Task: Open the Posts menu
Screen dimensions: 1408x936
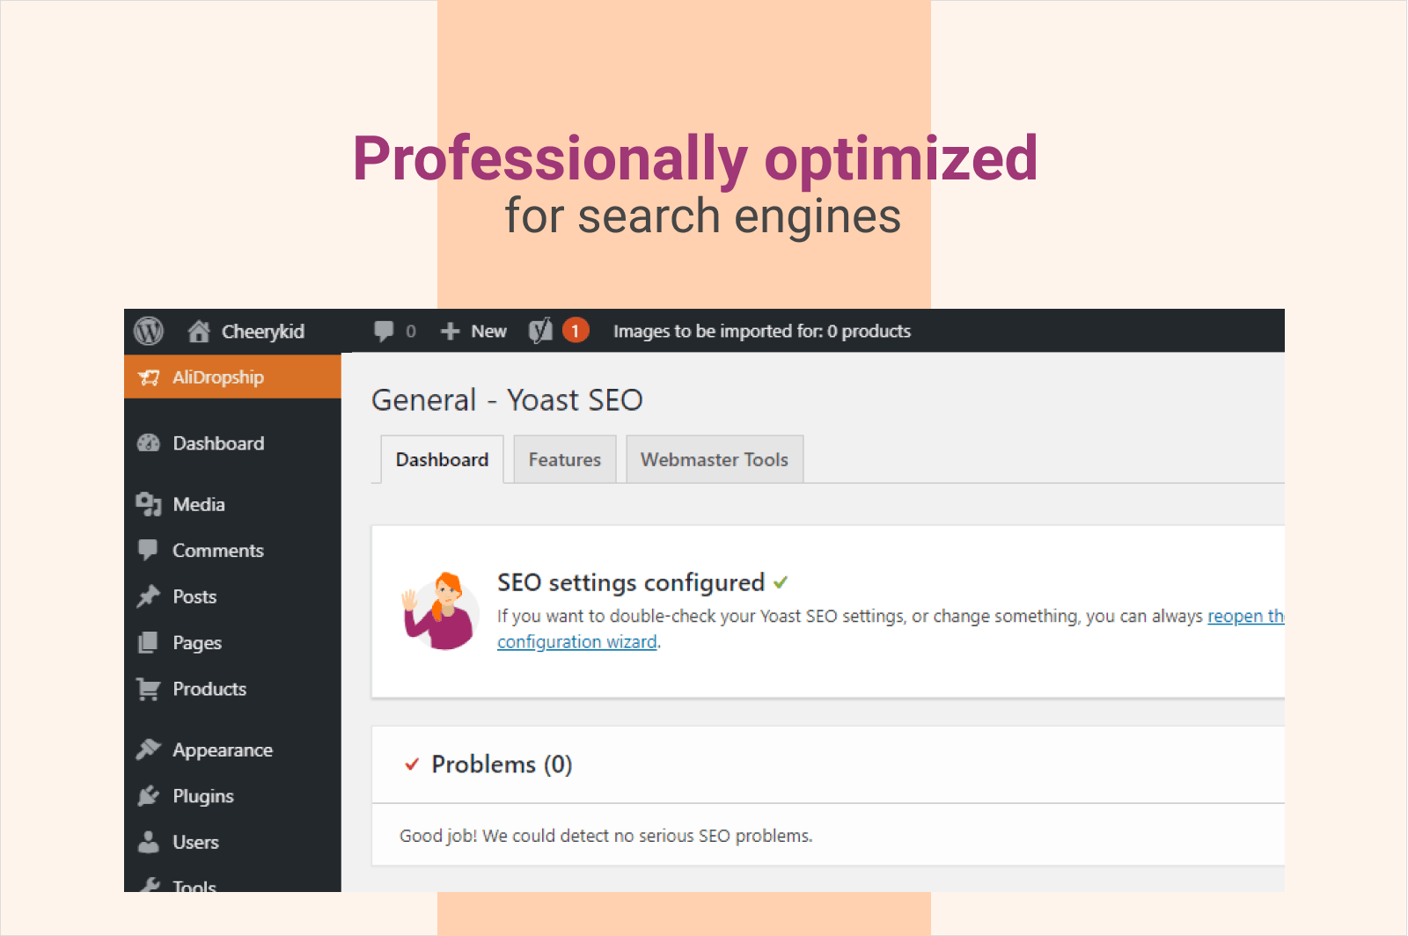Action: pyautogui.click(x=194, y=596)
